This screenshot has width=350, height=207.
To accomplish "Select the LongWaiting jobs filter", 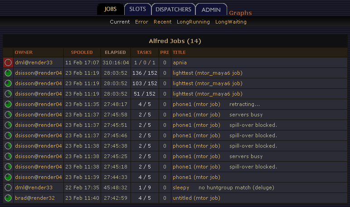I will 231,22.
